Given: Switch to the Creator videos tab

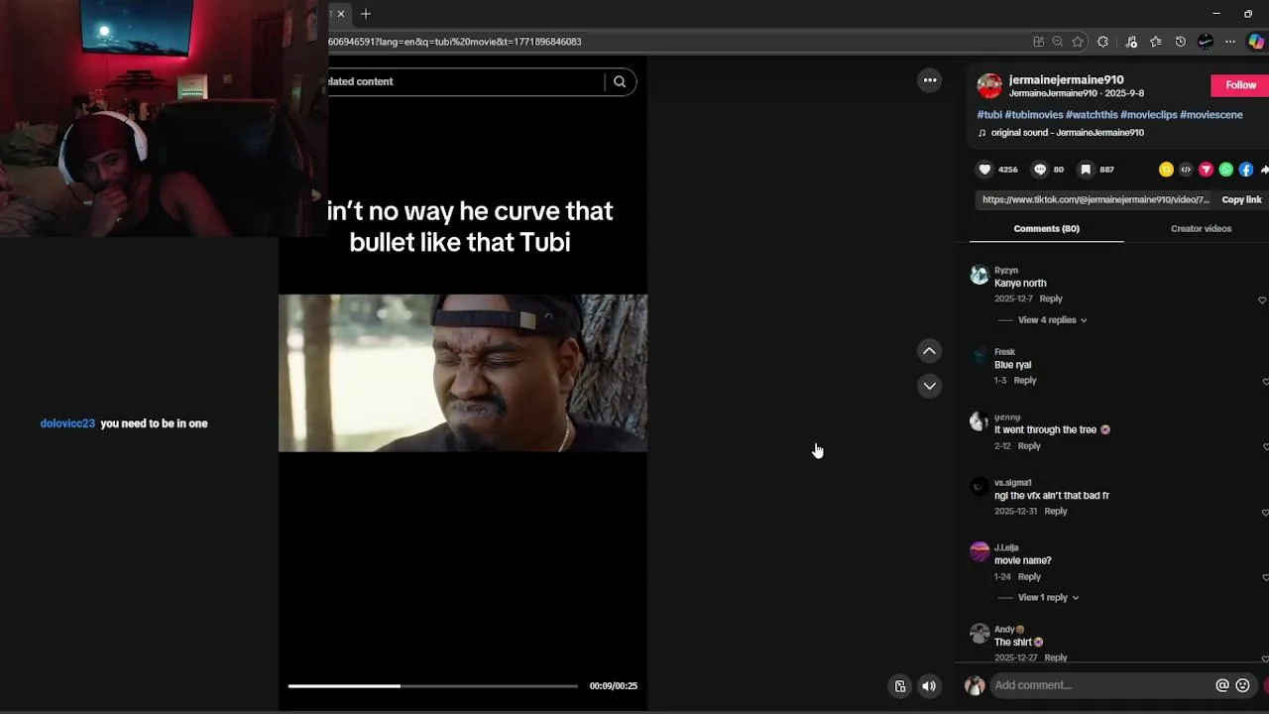Looking at the screenshot, I should 1201,229.
